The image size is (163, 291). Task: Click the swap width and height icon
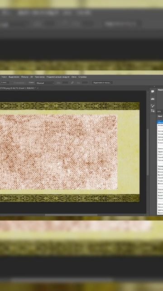(72, 83)
